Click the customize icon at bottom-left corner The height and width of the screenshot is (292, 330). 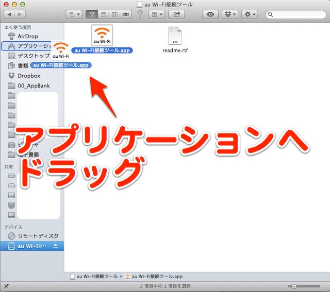(6, 286)
